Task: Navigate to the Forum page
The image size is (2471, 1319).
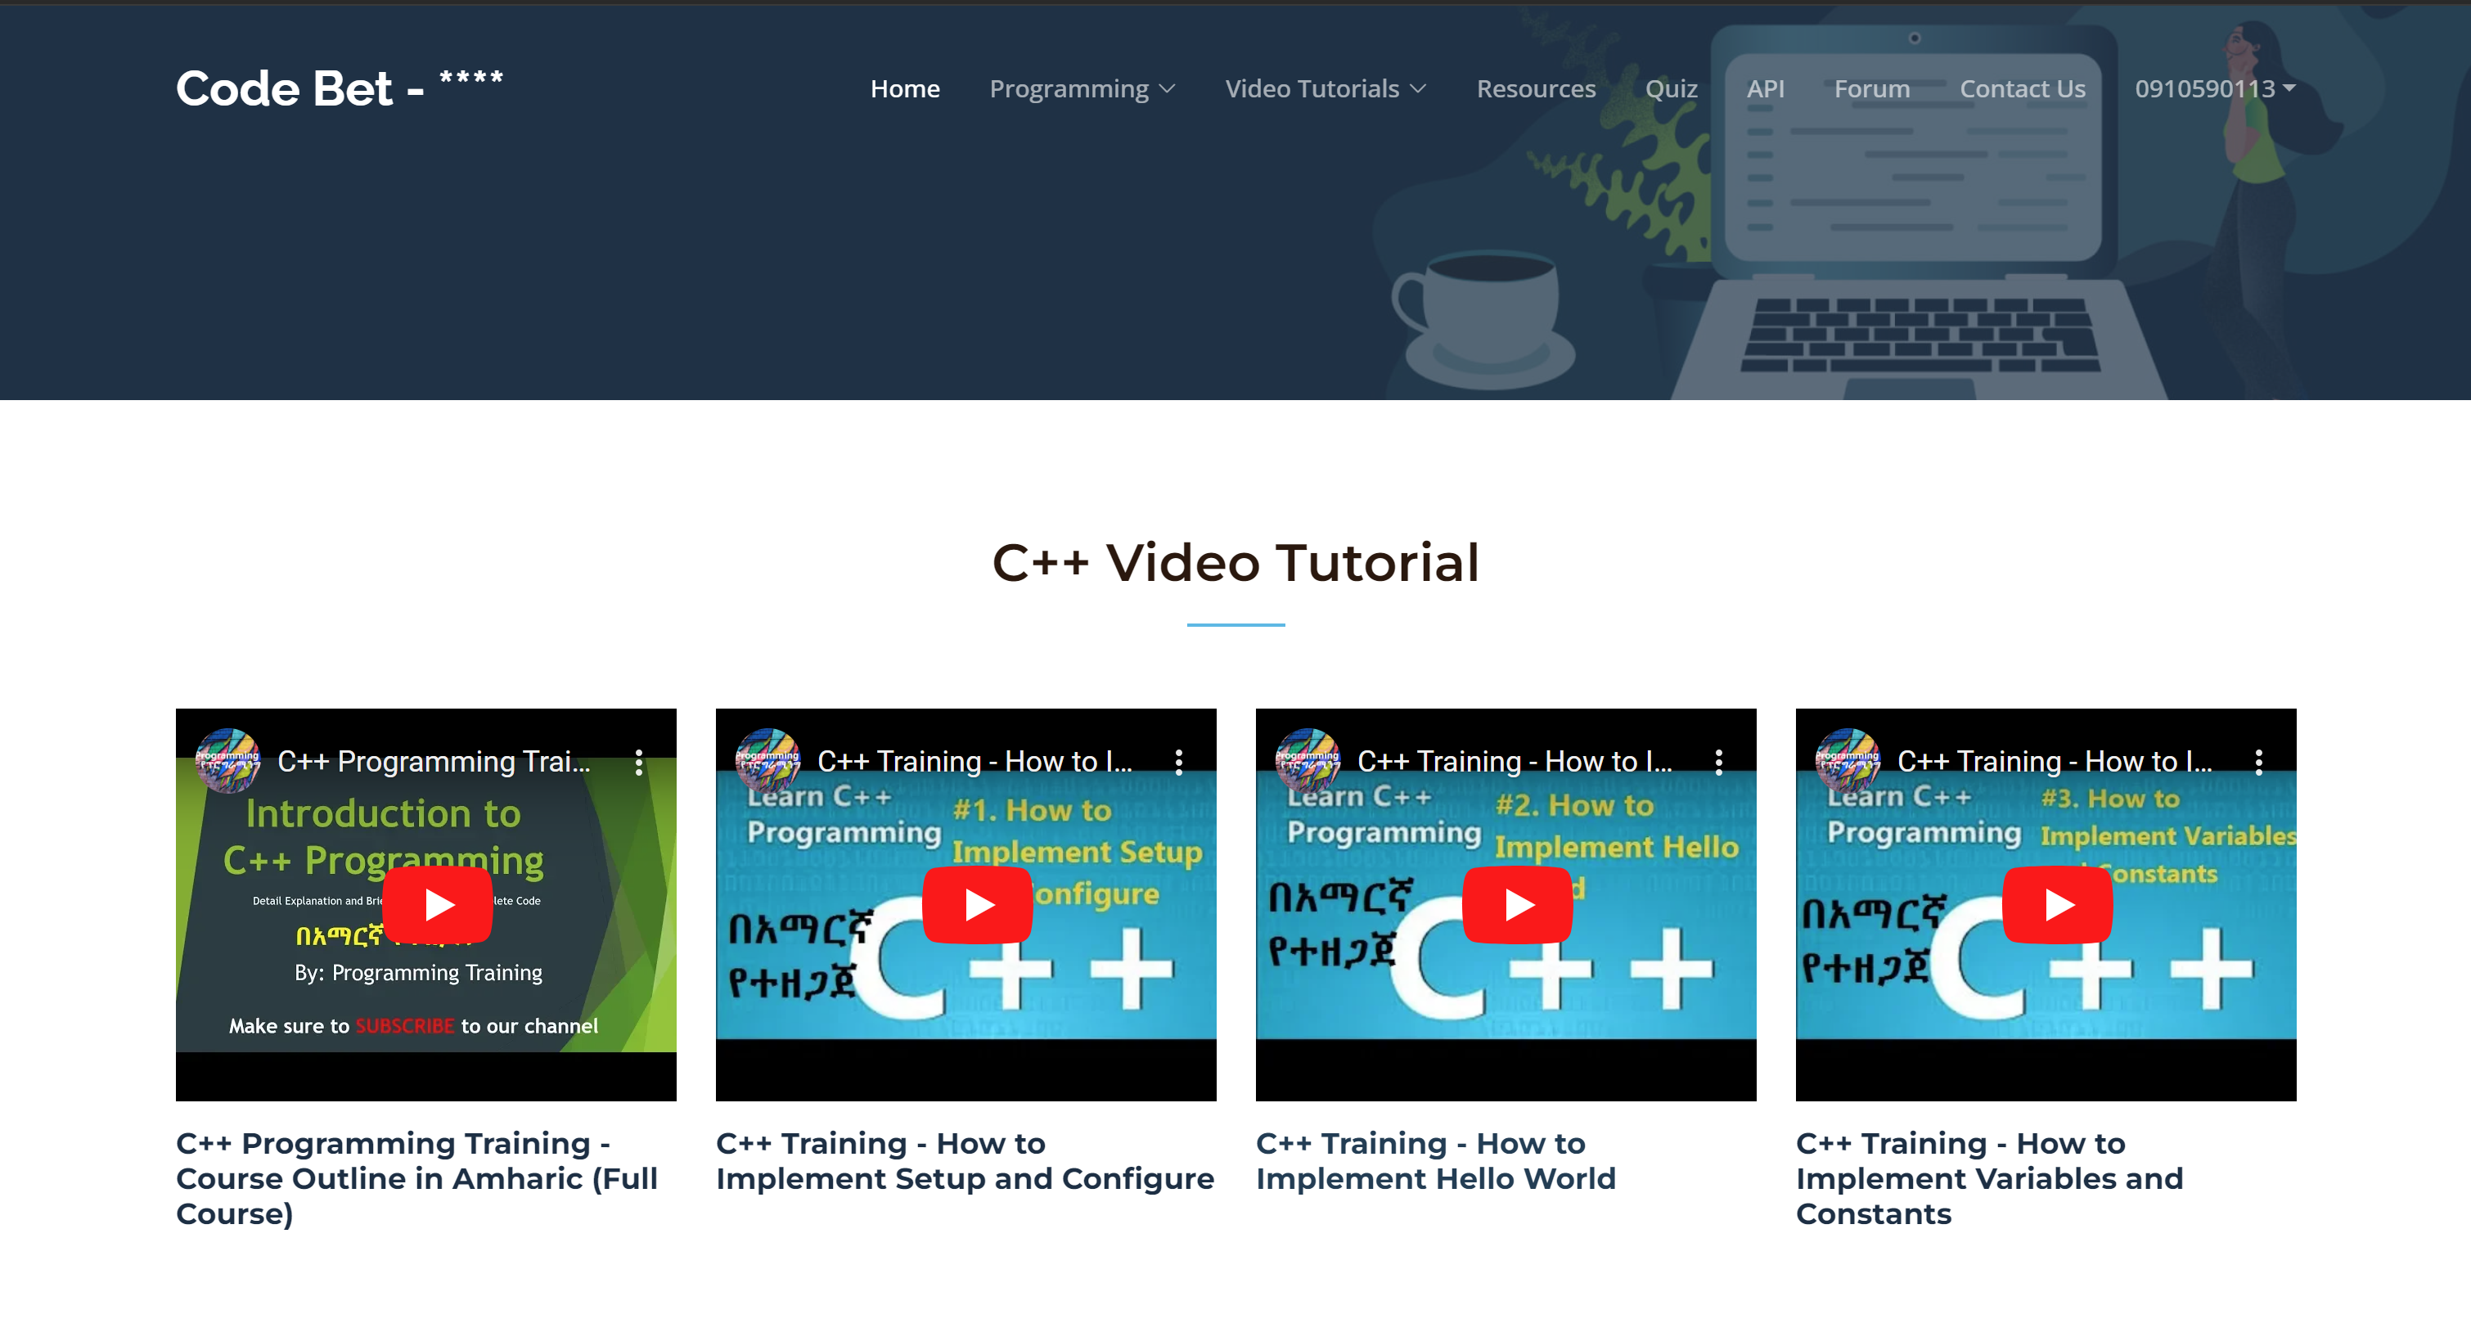Action: (x=1871, y=88)
